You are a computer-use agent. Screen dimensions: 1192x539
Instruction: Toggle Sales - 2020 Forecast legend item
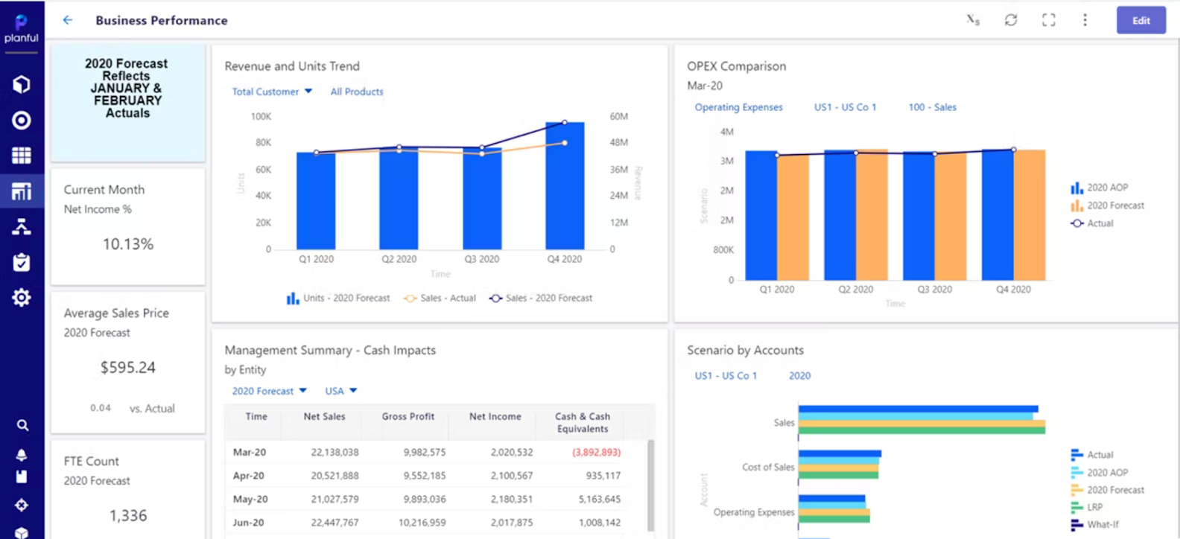pos(541,298)
